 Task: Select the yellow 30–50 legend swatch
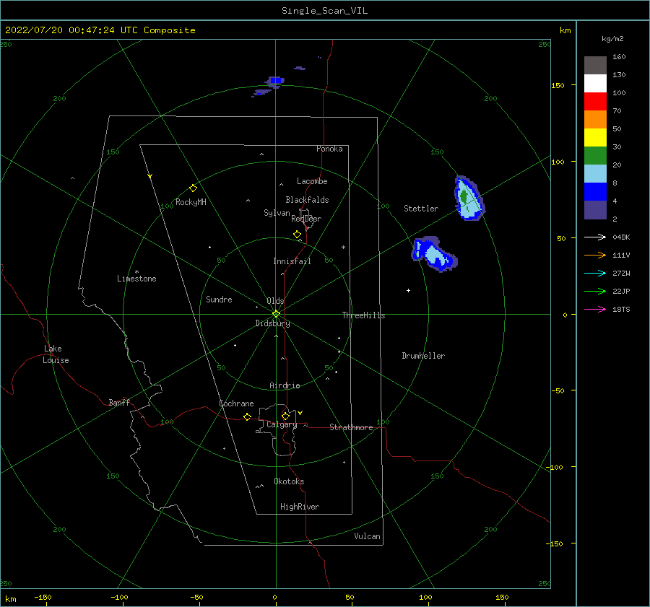coord(595,138)
